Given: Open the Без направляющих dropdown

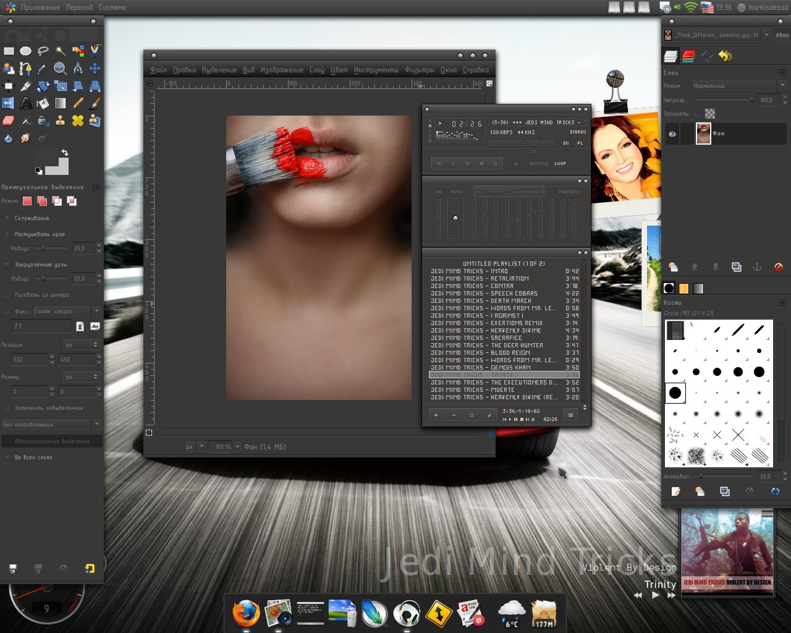Looking at the screenshot, I should 51,425.
